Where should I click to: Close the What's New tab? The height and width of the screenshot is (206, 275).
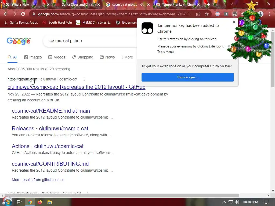(x=48, y=5)
